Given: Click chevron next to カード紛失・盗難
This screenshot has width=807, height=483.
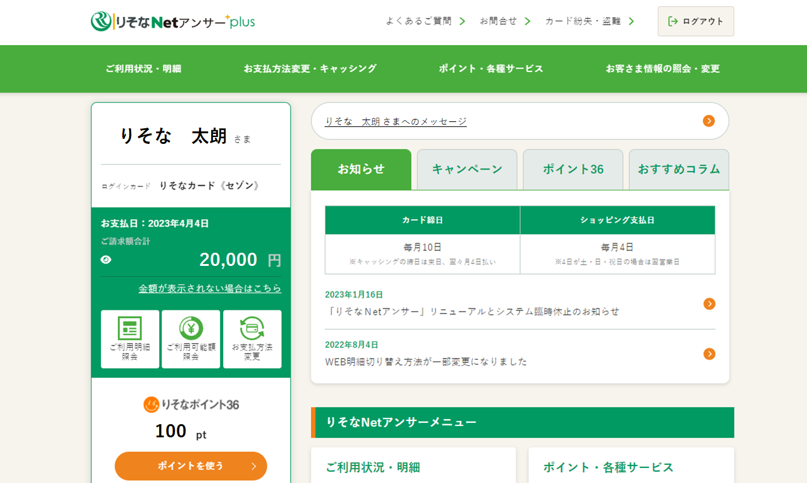Looking at the screenshot, I should point(631,21).
